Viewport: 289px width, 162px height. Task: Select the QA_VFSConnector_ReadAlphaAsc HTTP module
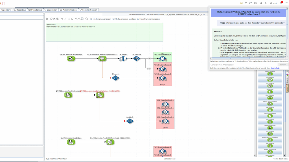point(71,58)
